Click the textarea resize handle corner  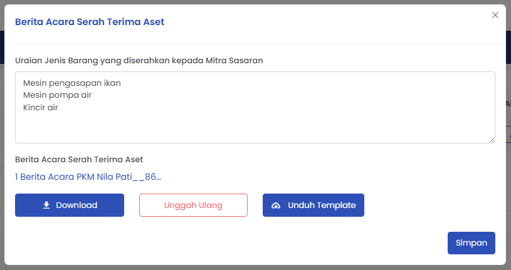pyautogui.click(x=492, y=140)
